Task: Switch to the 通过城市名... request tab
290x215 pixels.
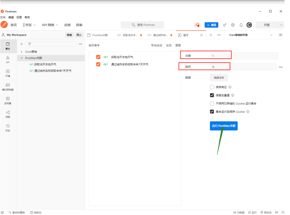Action: [x=160, y=35]
